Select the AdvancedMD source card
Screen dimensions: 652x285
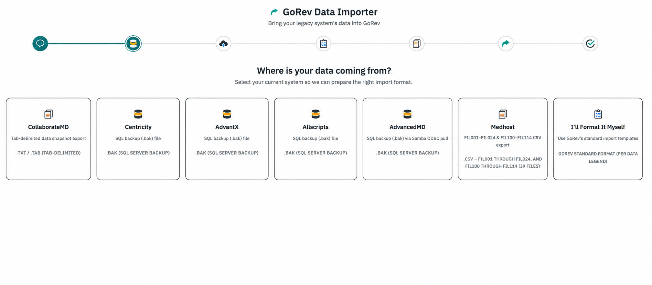point(407,139)
